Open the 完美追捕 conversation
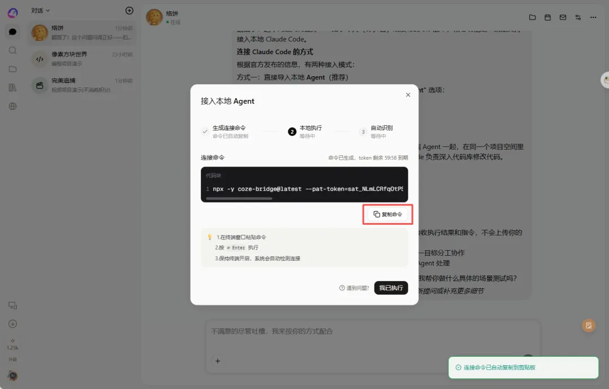 (82, 85)
